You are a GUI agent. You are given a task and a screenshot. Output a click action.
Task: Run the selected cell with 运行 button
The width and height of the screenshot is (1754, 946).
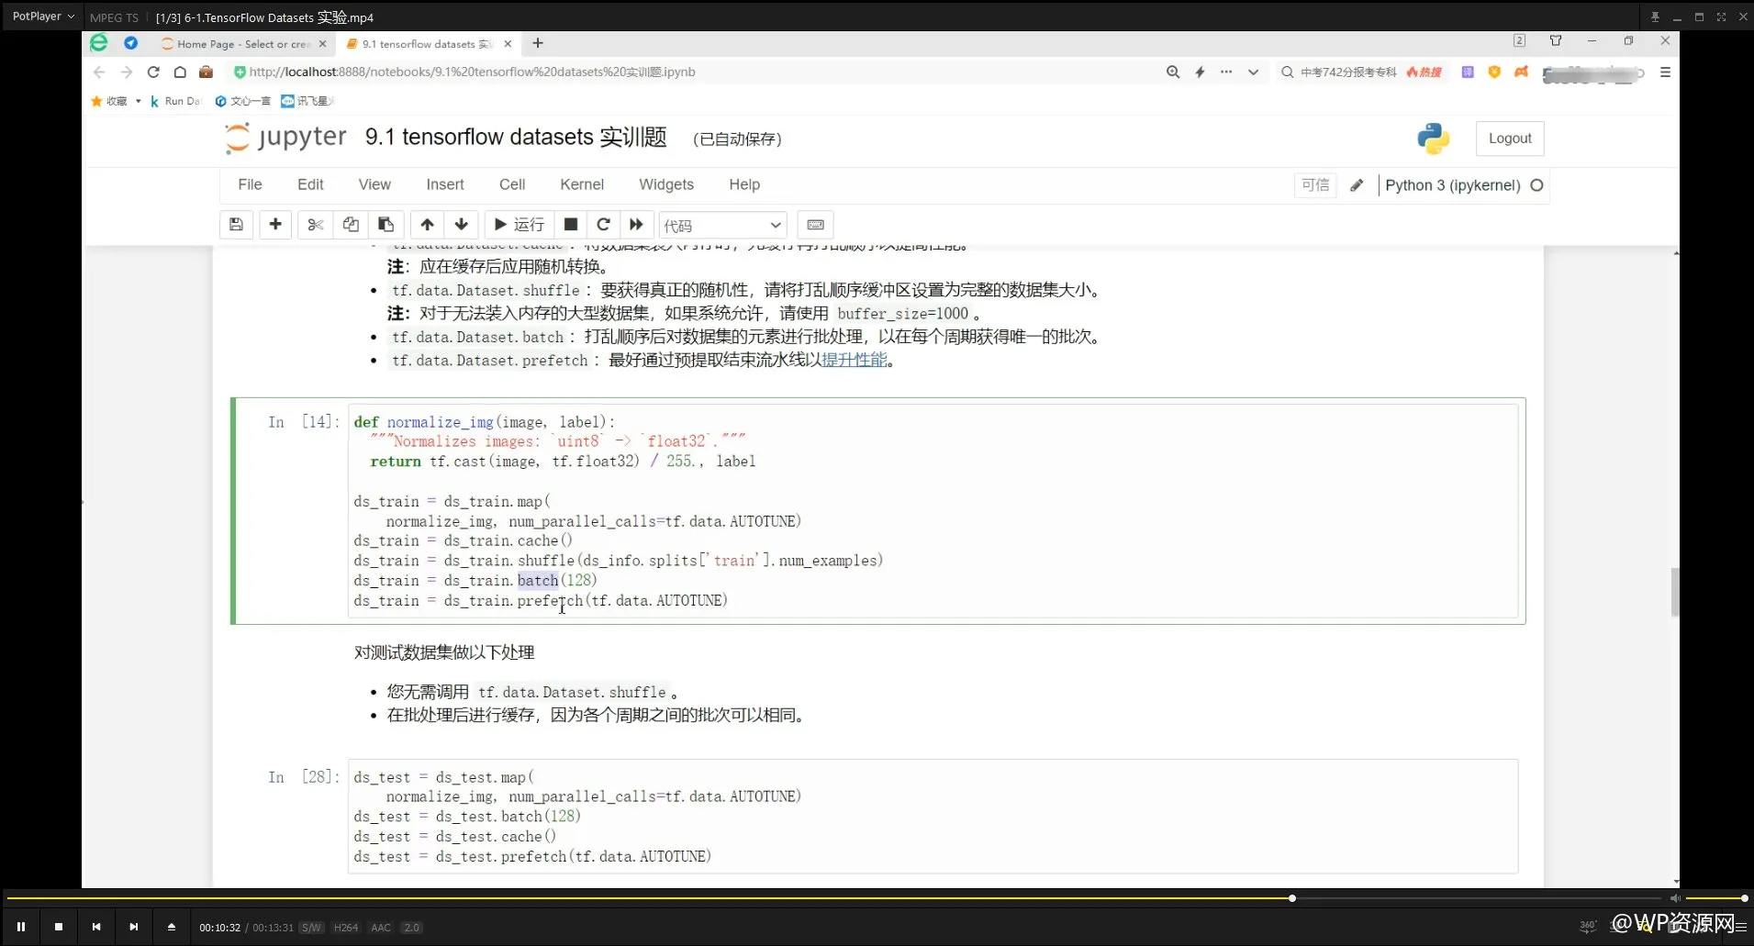click(x=518, y=225)
